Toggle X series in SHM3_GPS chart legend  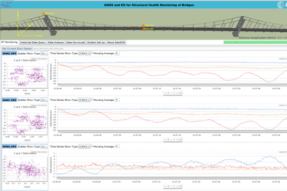[x=166, y=139]
